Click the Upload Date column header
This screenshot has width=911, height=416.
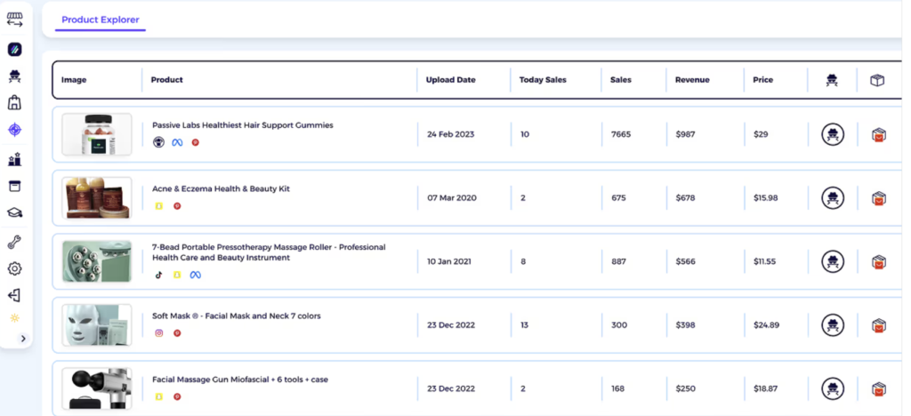click(450, 80)
